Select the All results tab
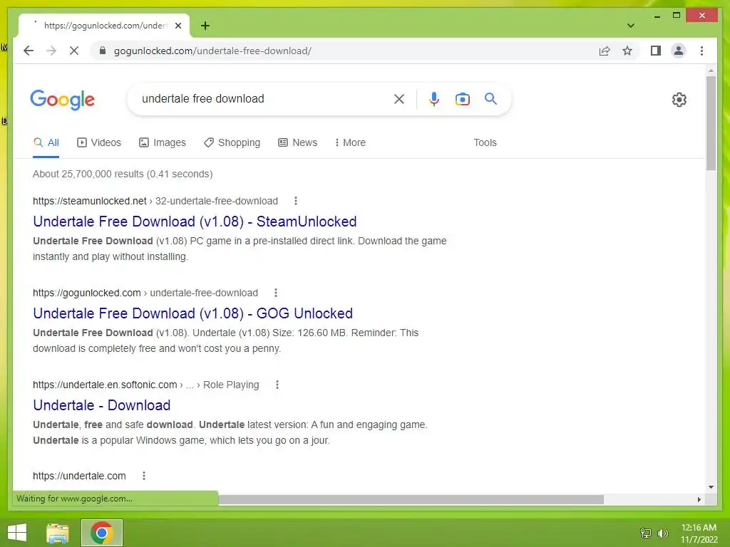Image resolution: width=730 pixels, height=547 pixels. pyautogui.click(x=46, y=142)
